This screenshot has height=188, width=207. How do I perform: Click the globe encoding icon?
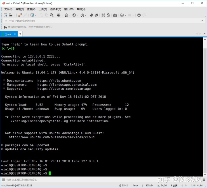pyautogui.click(x=74, y=15)
